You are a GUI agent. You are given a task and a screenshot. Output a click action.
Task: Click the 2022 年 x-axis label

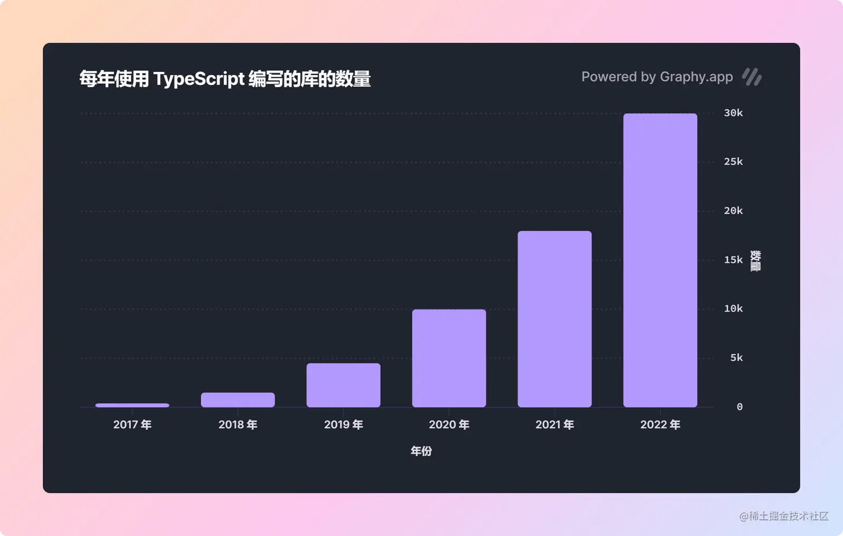coord(660,424)
